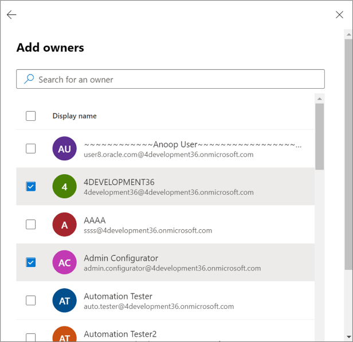The image size is (353, 342).
Task: Click the blue AT avatar for Automation Tester
Action: tap(64, 300)
